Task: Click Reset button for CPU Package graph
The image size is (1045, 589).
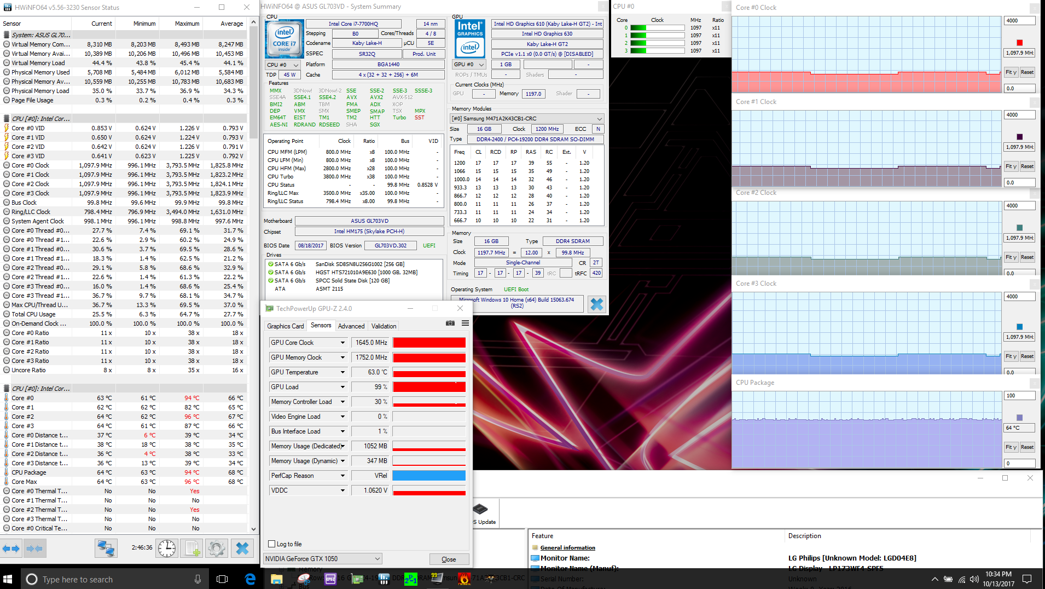Action: pyautogui.click(x=1027, y=447)
